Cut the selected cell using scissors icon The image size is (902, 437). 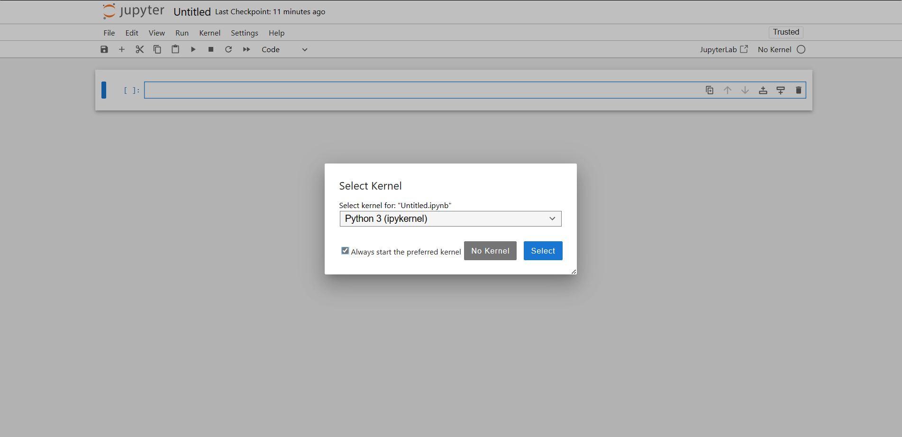pos(139,49)
